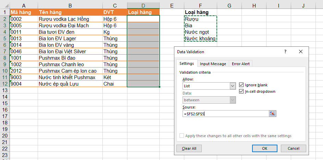Select column D header

(143, 5)
